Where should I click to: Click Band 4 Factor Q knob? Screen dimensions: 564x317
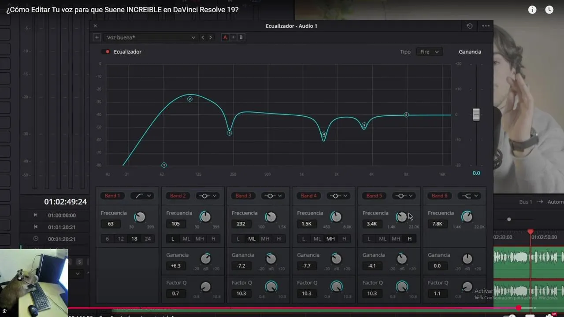[x=336, y=287]
